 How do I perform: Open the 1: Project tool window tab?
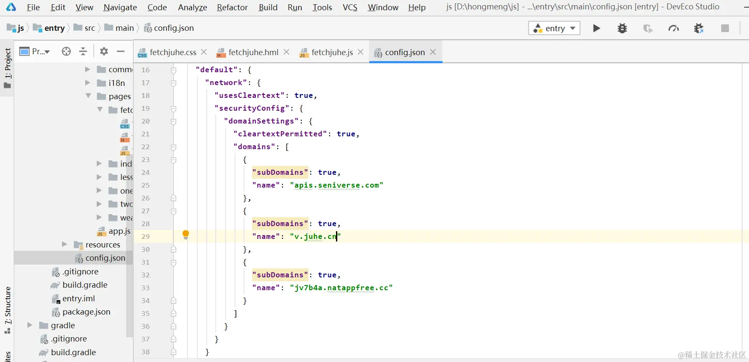[7, 68]
